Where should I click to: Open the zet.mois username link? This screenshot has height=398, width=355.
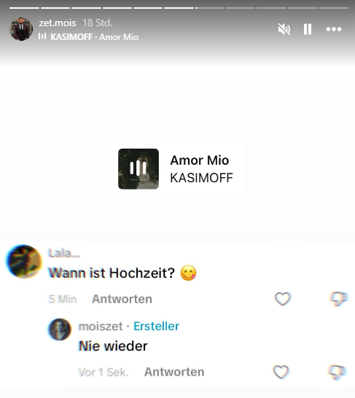coord(58,23)
